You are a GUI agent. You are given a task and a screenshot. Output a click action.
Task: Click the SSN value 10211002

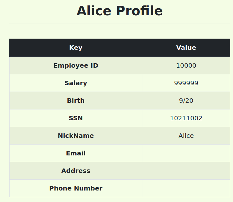pyautogui.click(x=186, y=118)
